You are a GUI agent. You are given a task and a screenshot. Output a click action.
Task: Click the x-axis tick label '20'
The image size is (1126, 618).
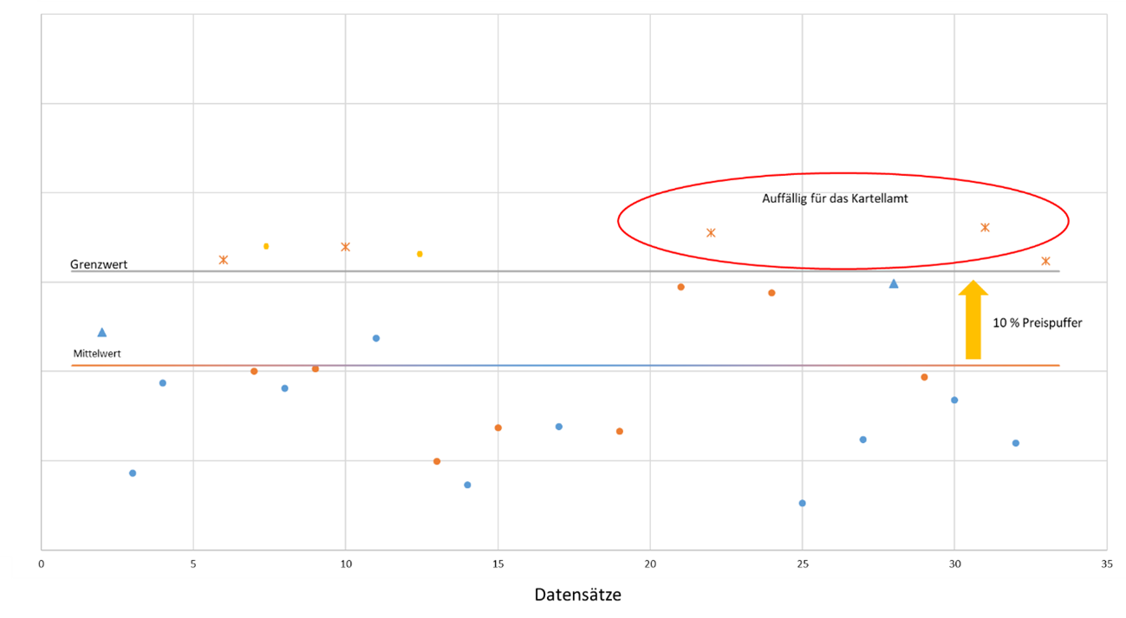coord(650,563)
